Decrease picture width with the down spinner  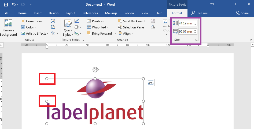click(195, 33)
